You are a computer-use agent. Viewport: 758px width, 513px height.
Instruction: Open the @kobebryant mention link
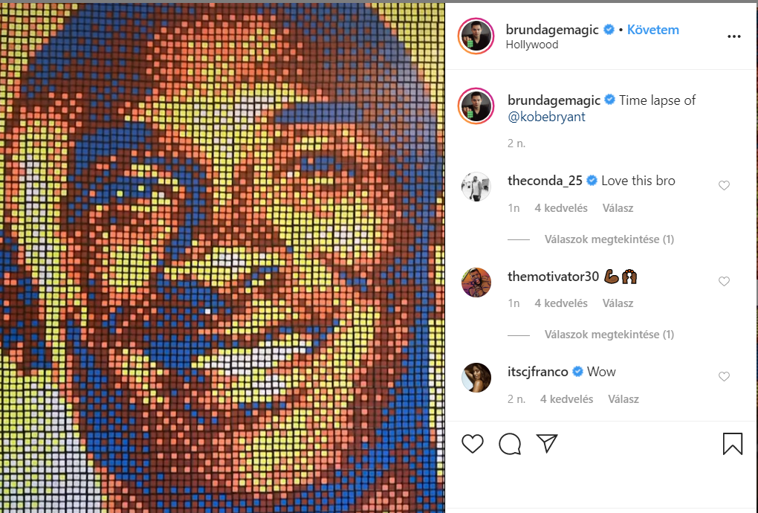click(546, 116)
